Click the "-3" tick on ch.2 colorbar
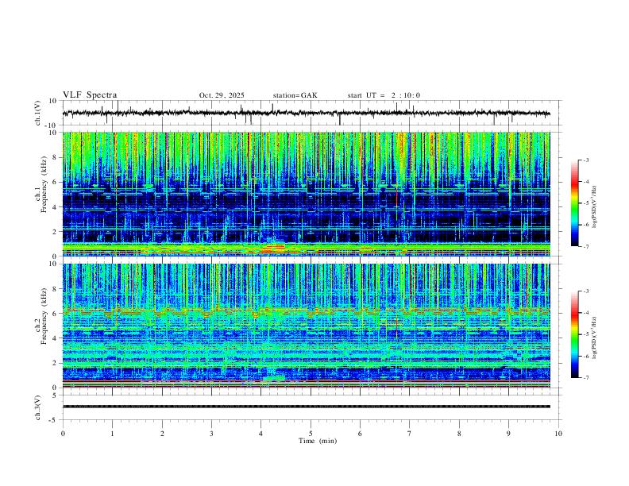629x486 pixels. (586, 291)
